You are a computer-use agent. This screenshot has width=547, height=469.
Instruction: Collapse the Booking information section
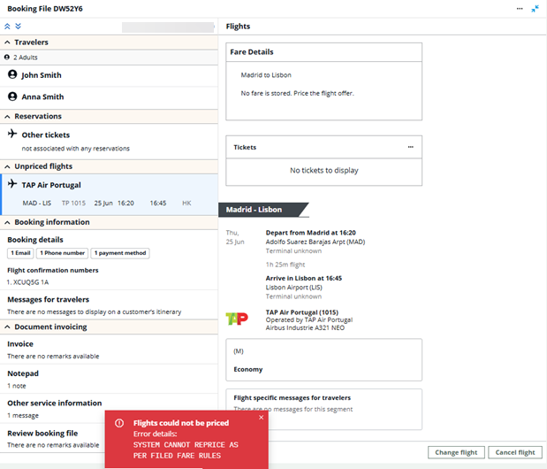(8, 222)
